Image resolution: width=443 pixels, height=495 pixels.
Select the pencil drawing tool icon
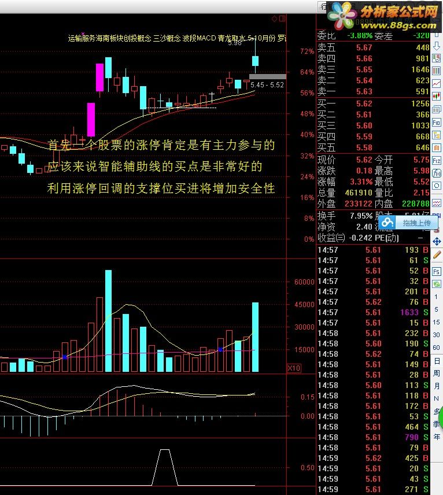pos(437,255)
